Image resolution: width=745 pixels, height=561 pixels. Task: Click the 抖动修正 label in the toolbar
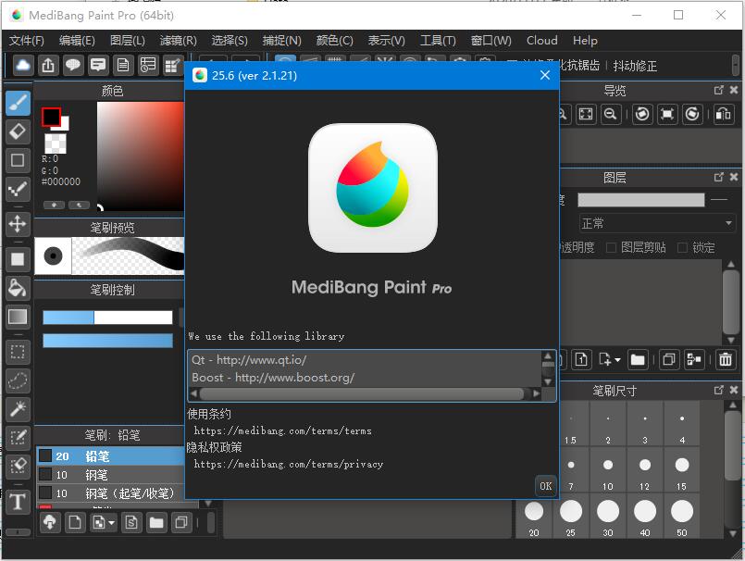point(634,66)
